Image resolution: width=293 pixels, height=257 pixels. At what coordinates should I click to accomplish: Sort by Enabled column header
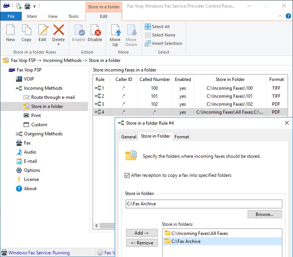pyautogui.click(x=183, y=79)
